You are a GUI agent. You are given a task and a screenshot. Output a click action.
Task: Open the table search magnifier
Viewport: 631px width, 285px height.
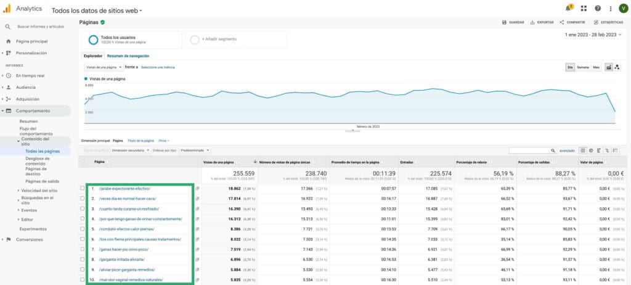click(553, 150)
